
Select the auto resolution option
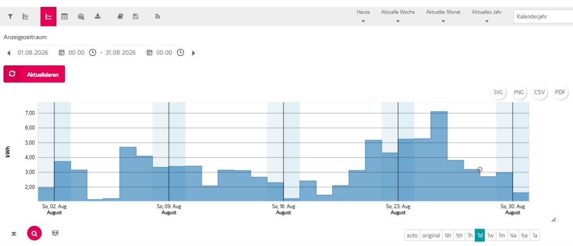pos(412,235)
